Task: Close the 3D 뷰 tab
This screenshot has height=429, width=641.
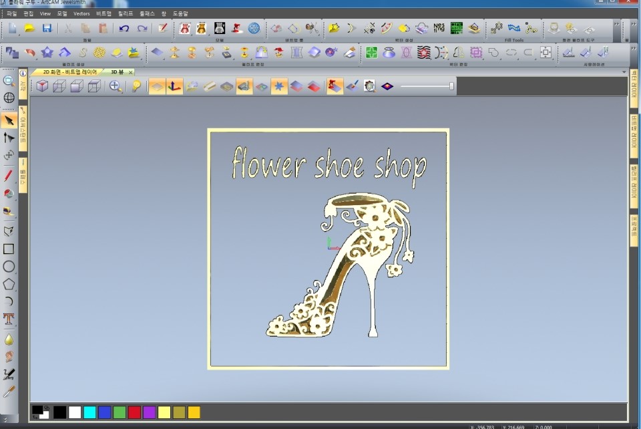Action: click(x=130, y=72)
